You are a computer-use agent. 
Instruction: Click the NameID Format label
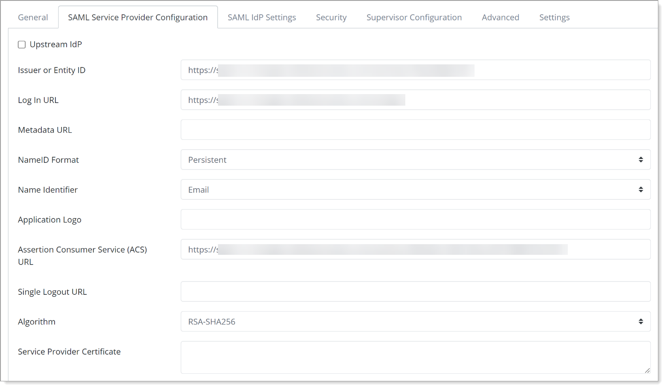point(48,160)
